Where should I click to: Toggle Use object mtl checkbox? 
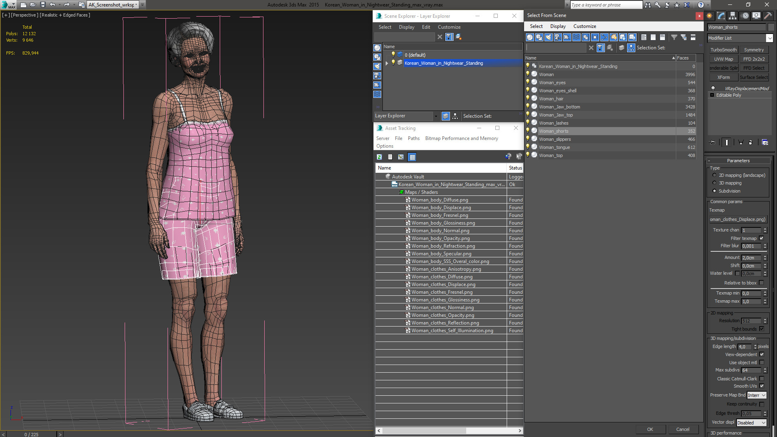(x=762, y=363)
